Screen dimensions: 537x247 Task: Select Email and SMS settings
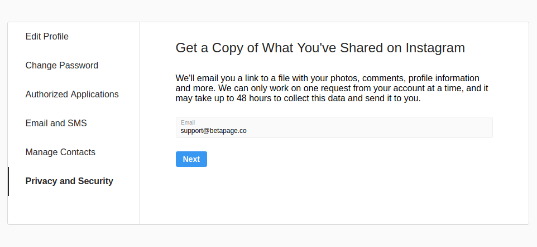(56, 123)
